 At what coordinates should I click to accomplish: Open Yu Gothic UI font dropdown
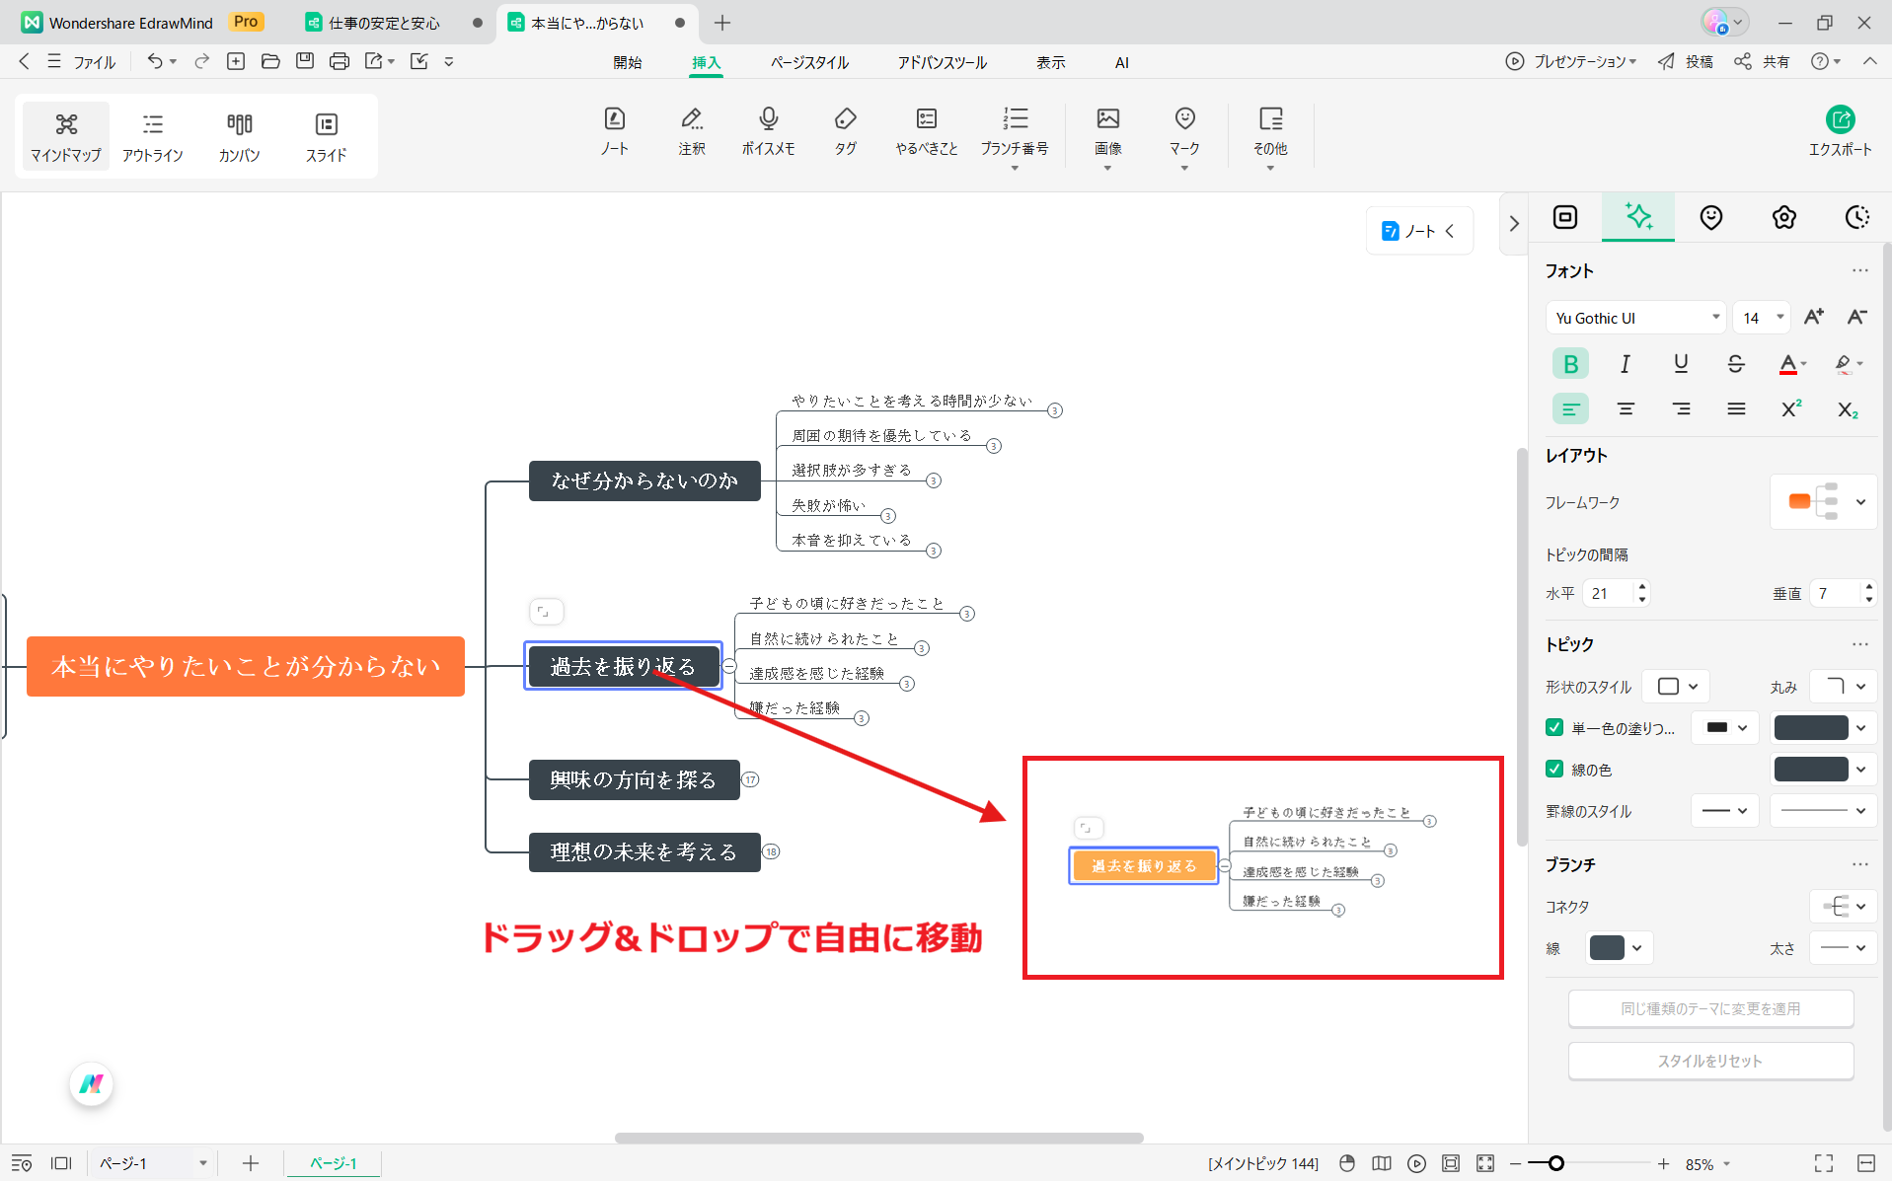pyautogui.click(x=1635, y=318)
